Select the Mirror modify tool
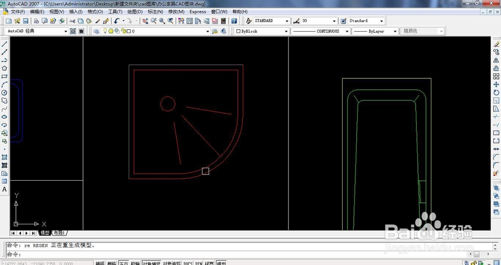Image resolution: width=501 pixels, height=265 pixels. pyautogui.click(x=496, y=60)
